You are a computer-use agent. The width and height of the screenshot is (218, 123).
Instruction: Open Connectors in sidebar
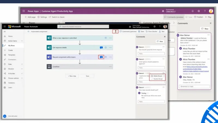(12, 60)
